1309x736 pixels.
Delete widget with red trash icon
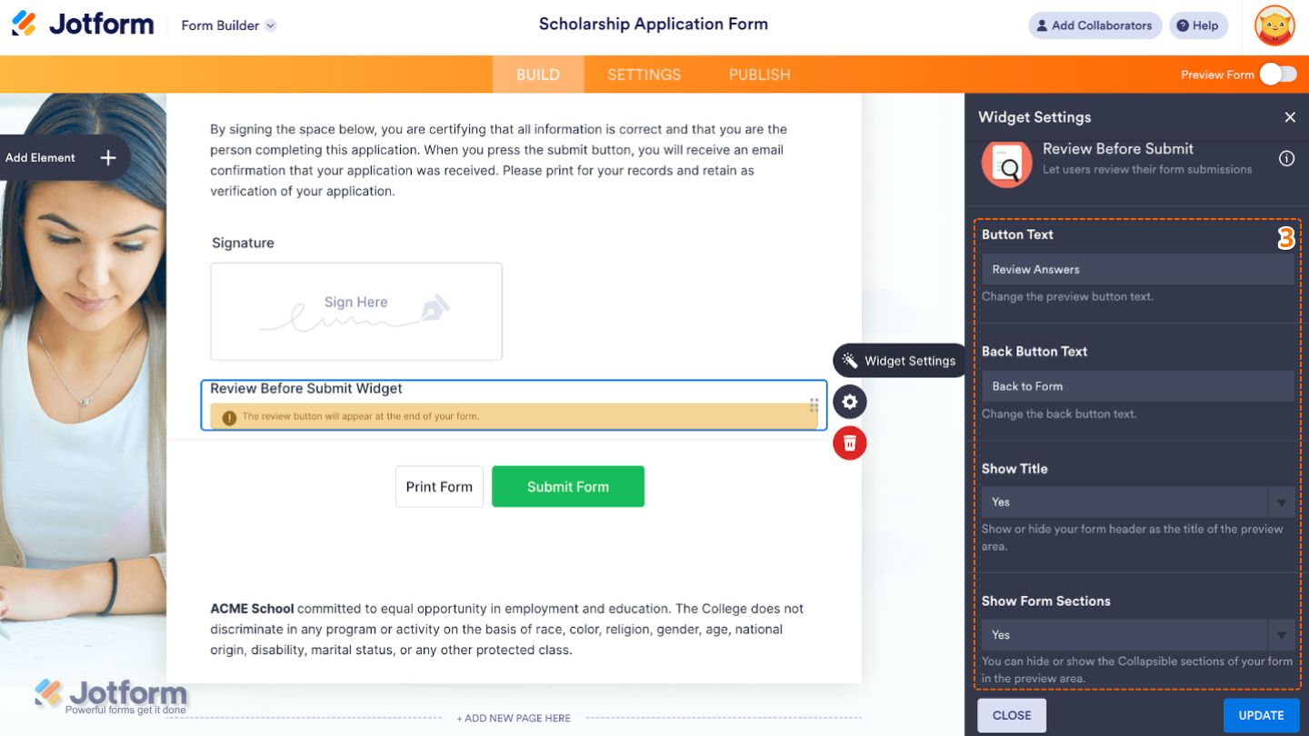pyautogui.click(x=849, y=443)
